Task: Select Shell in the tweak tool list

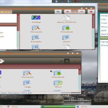Action: coord(104,31)
